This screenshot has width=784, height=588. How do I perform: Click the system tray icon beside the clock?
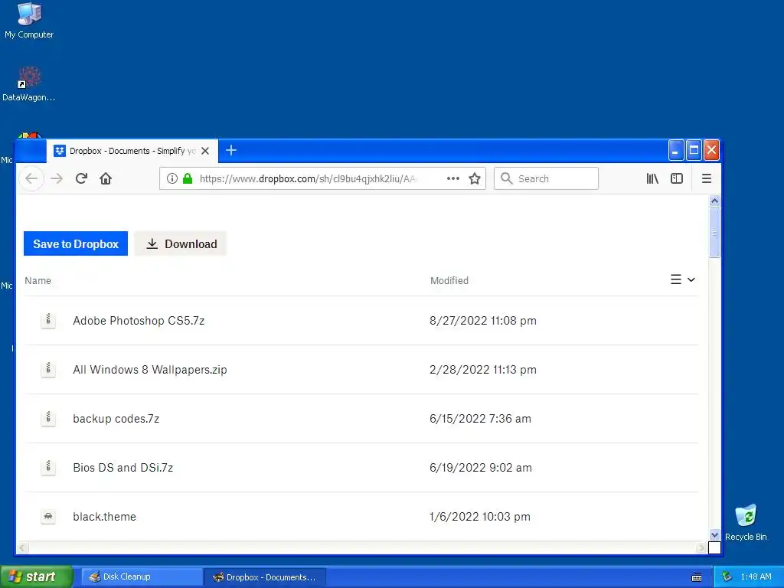[x=727, y=577]
